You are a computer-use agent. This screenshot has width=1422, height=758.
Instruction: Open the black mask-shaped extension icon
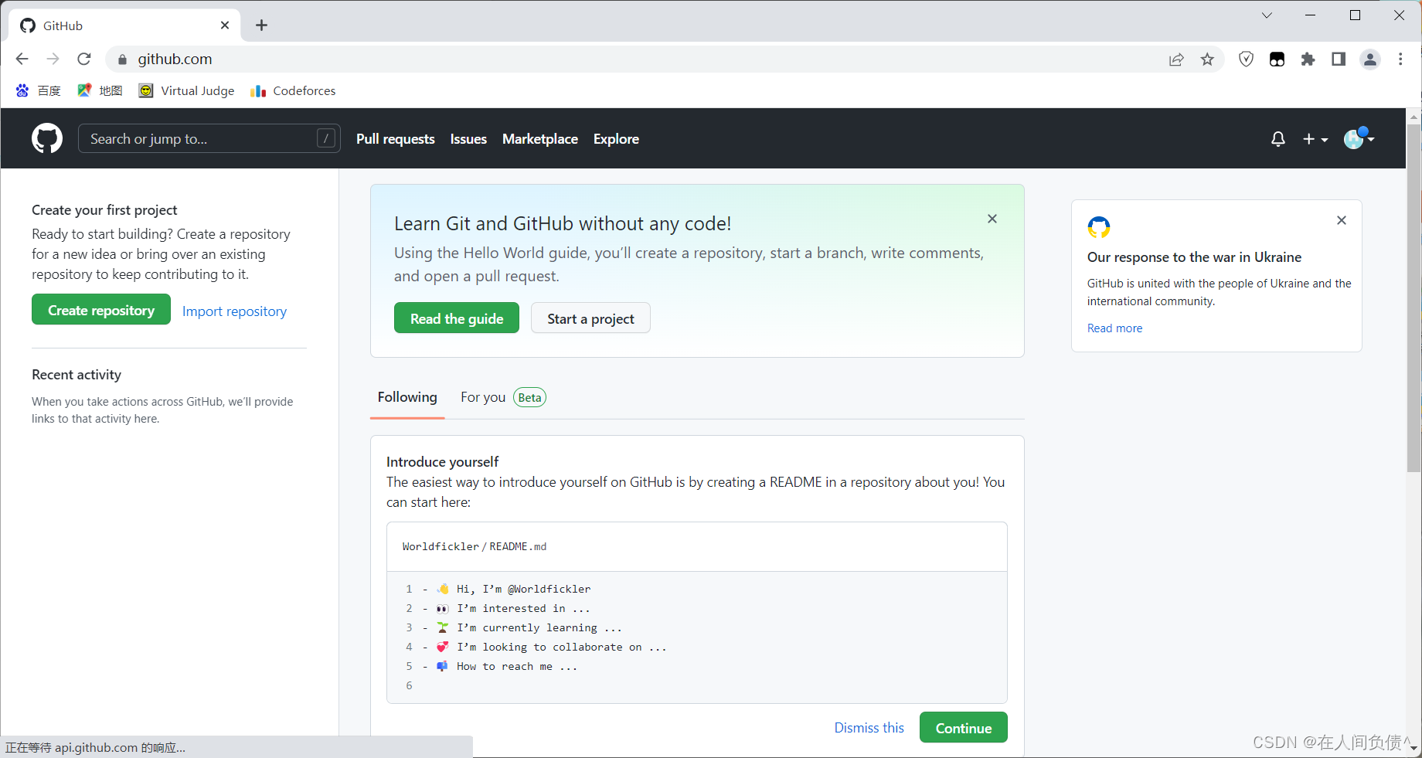pos(1277,59)
